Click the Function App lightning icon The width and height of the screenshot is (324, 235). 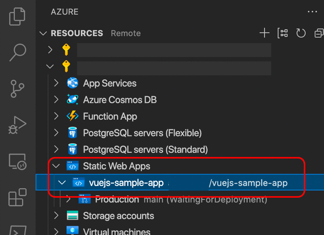[73, 116]
